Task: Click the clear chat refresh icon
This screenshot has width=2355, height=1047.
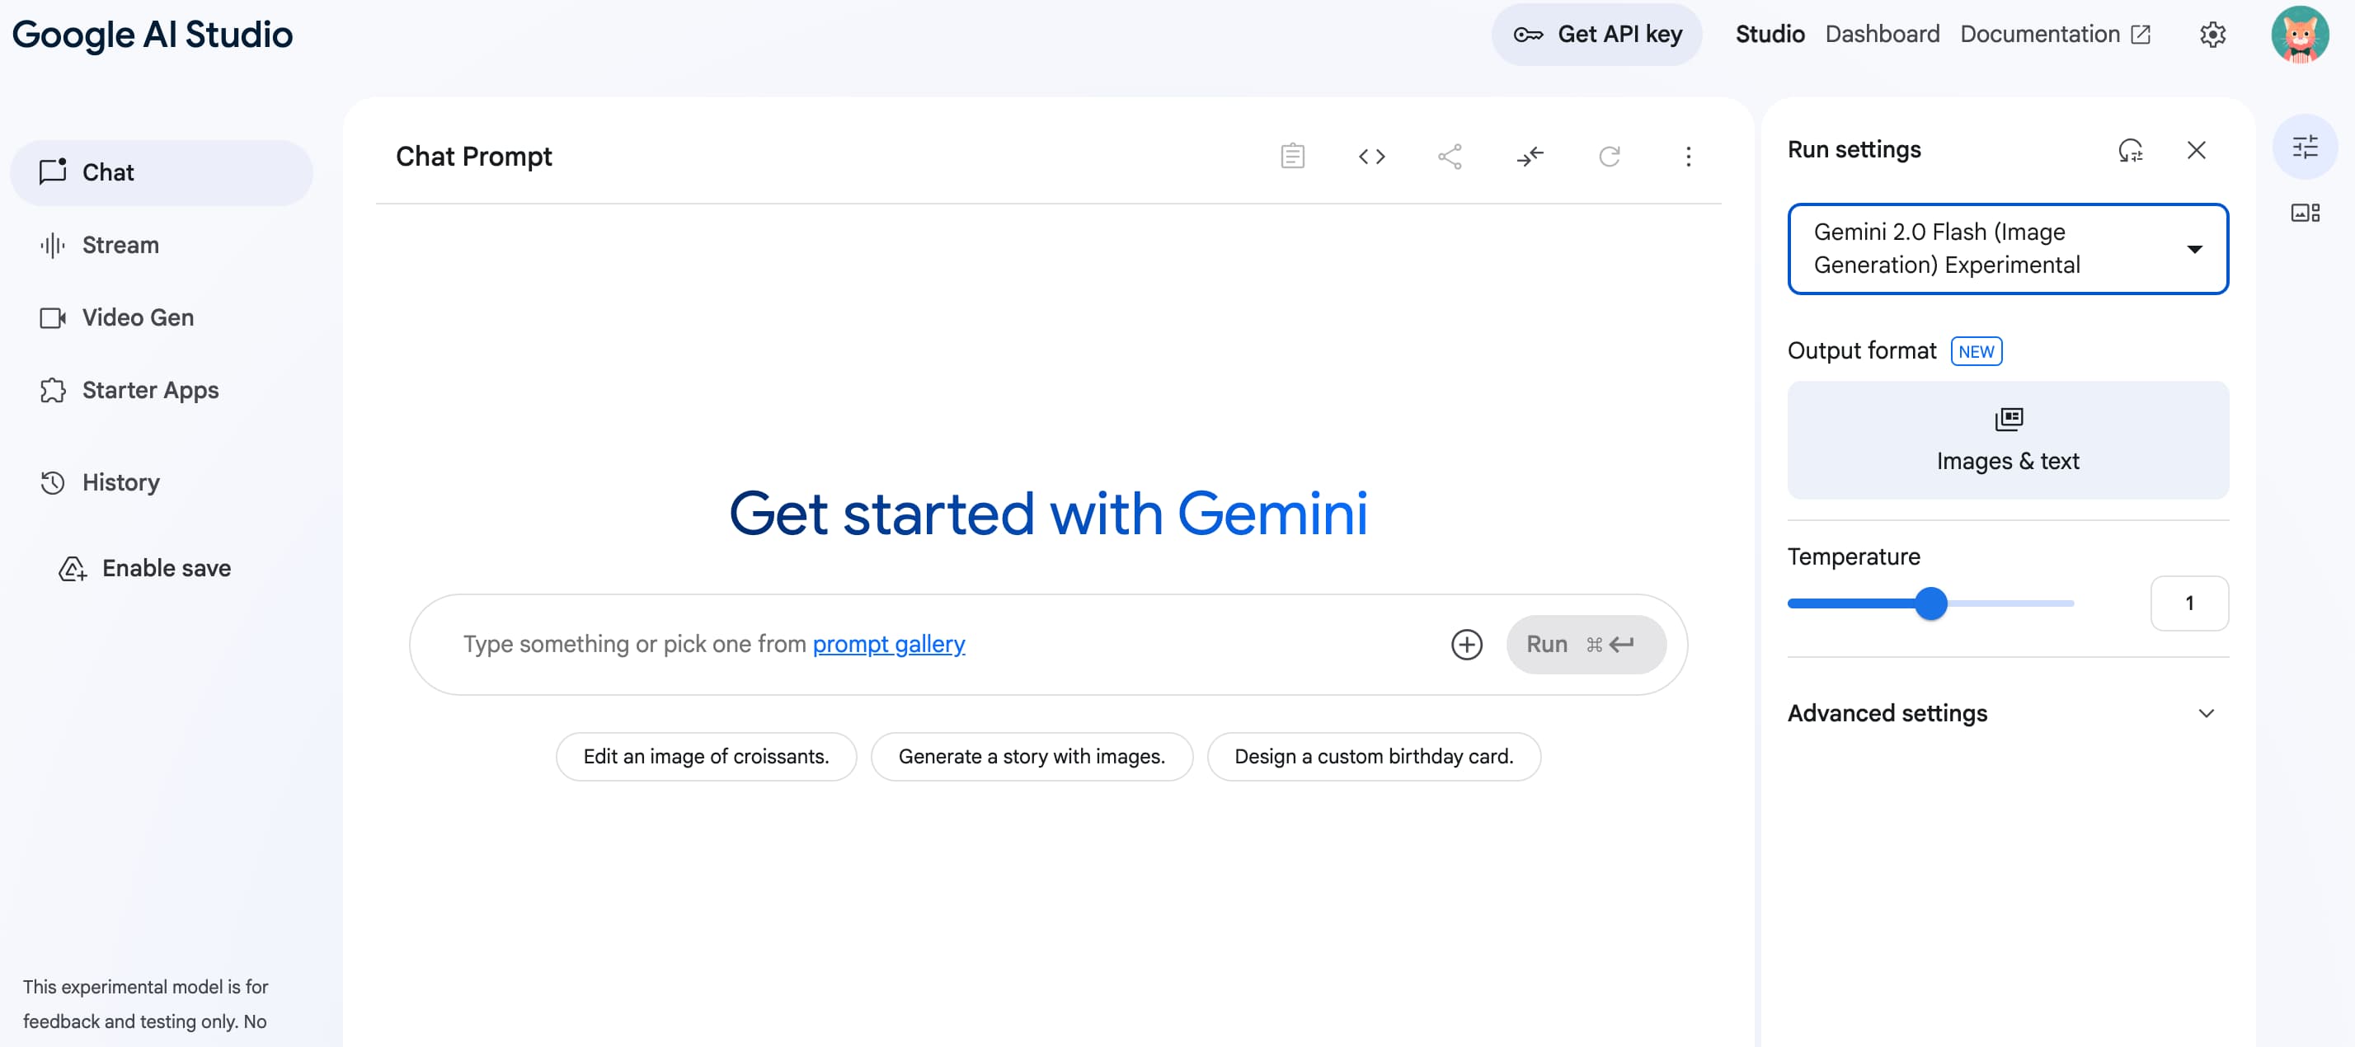Action: tap(1609, 157)
